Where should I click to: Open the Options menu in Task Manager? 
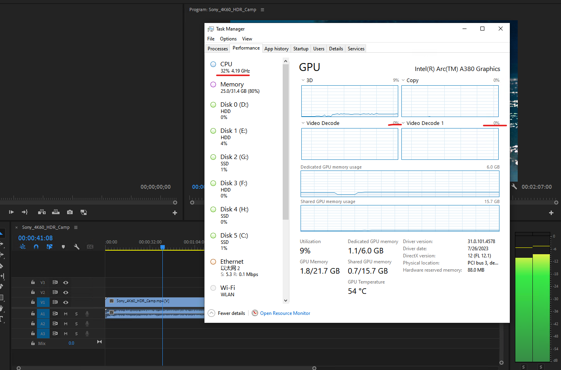228,38
